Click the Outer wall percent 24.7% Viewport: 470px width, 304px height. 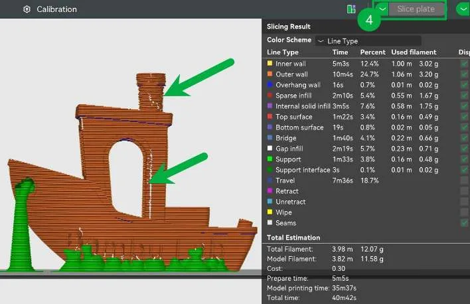[369, 74]
